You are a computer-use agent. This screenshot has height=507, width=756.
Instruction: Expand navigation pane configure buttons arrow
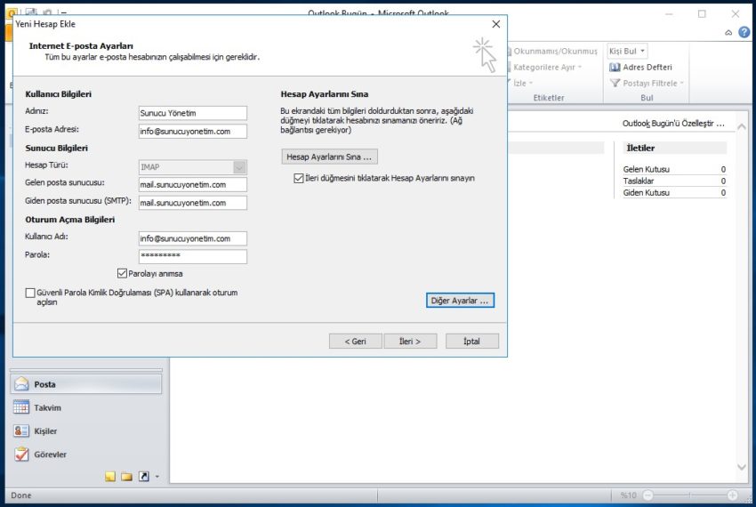157,477
